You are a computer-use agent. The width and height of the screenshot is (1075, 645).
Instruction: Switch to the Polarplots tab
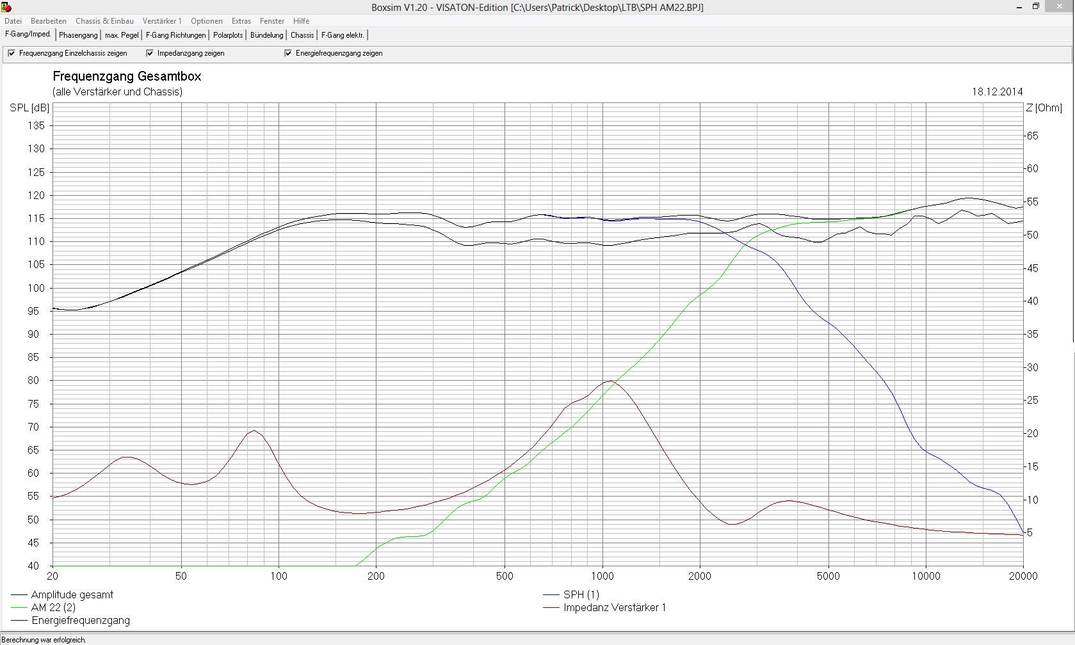coord(228,35)
